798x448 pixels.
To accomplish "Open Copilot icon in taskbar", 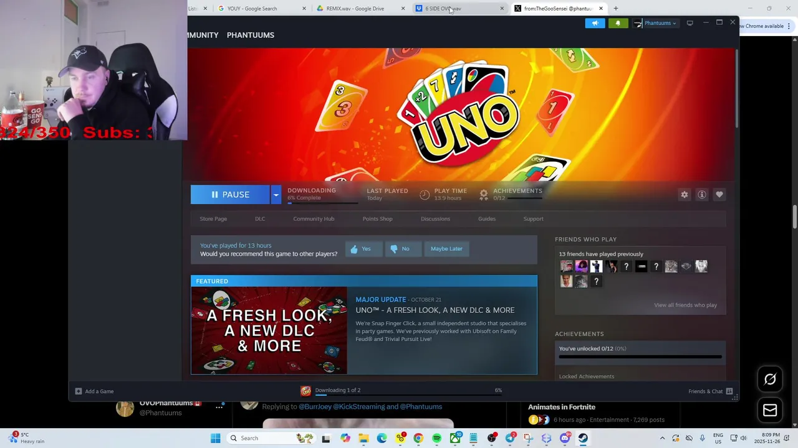I will (x=345, y=438).
